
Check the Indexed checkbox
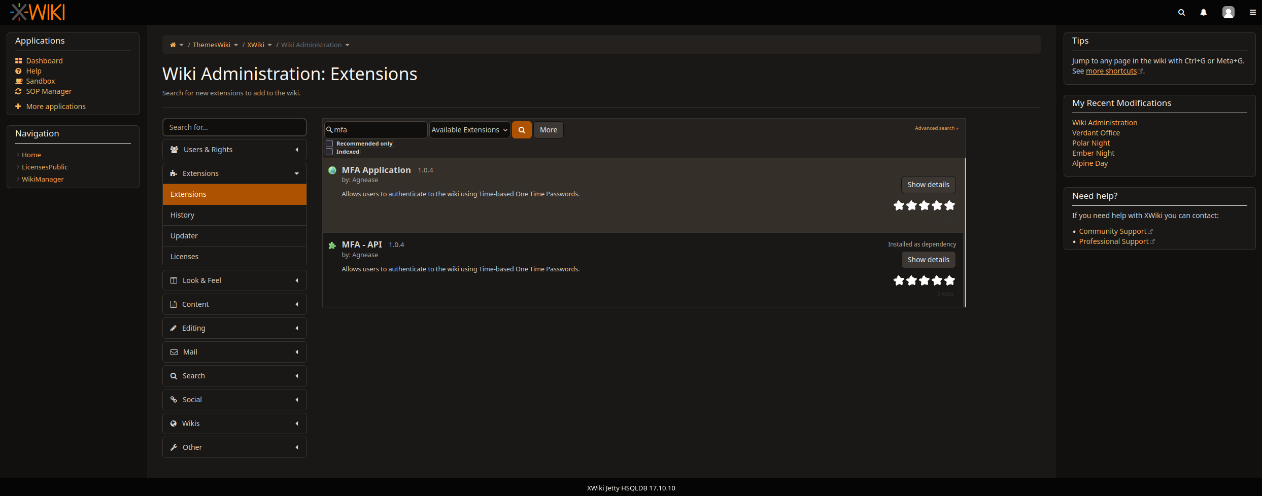click(329, 152)
